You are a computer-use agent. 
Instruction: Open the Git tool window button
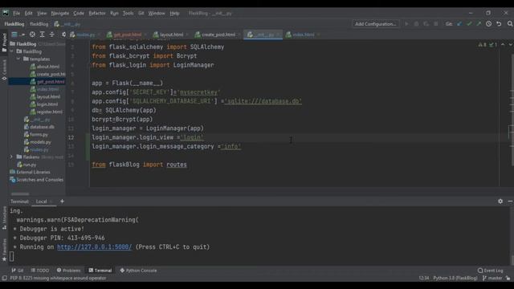[x=18, y=271]
